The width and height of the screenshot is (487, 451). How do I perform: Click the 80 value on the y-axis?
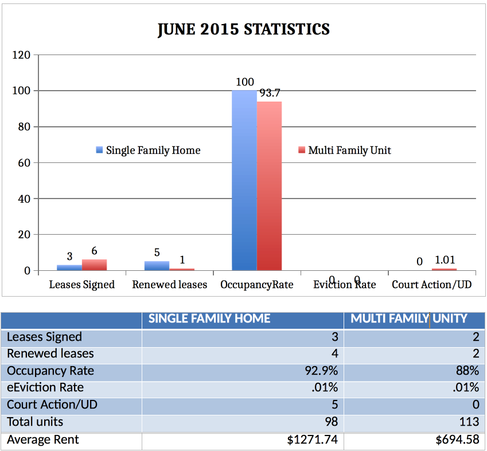pos(24,127)
